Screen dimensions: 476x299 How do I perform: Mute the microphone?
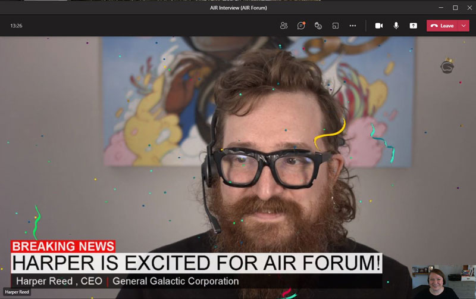click(x=396, y=26)
